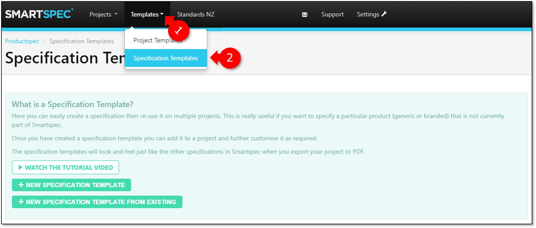Click plus icon on New Specification Template button
Image resolution: width=536 pixels, height=228 pixels.
pyautogui.click(x=21, y=185)
